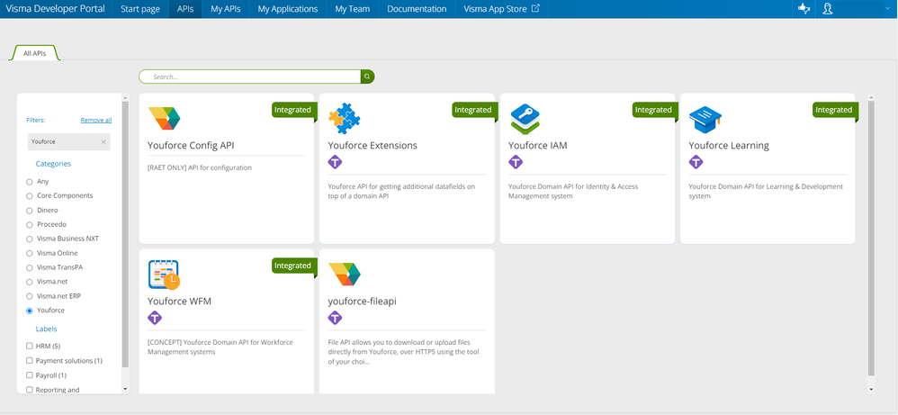Click the Integrated badge on Youforce IAM
This screenshot has width=898, height=415.
pyautogui.click(x=653, y=110)
